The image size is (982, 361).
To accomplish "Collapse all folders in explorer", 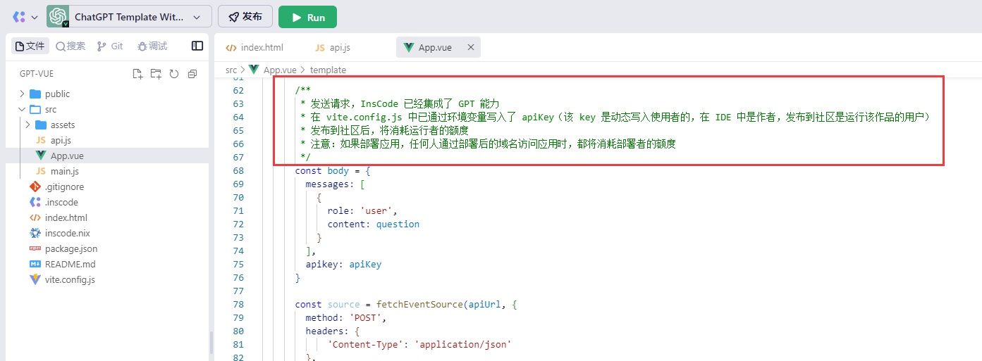I will click(192, 73).
